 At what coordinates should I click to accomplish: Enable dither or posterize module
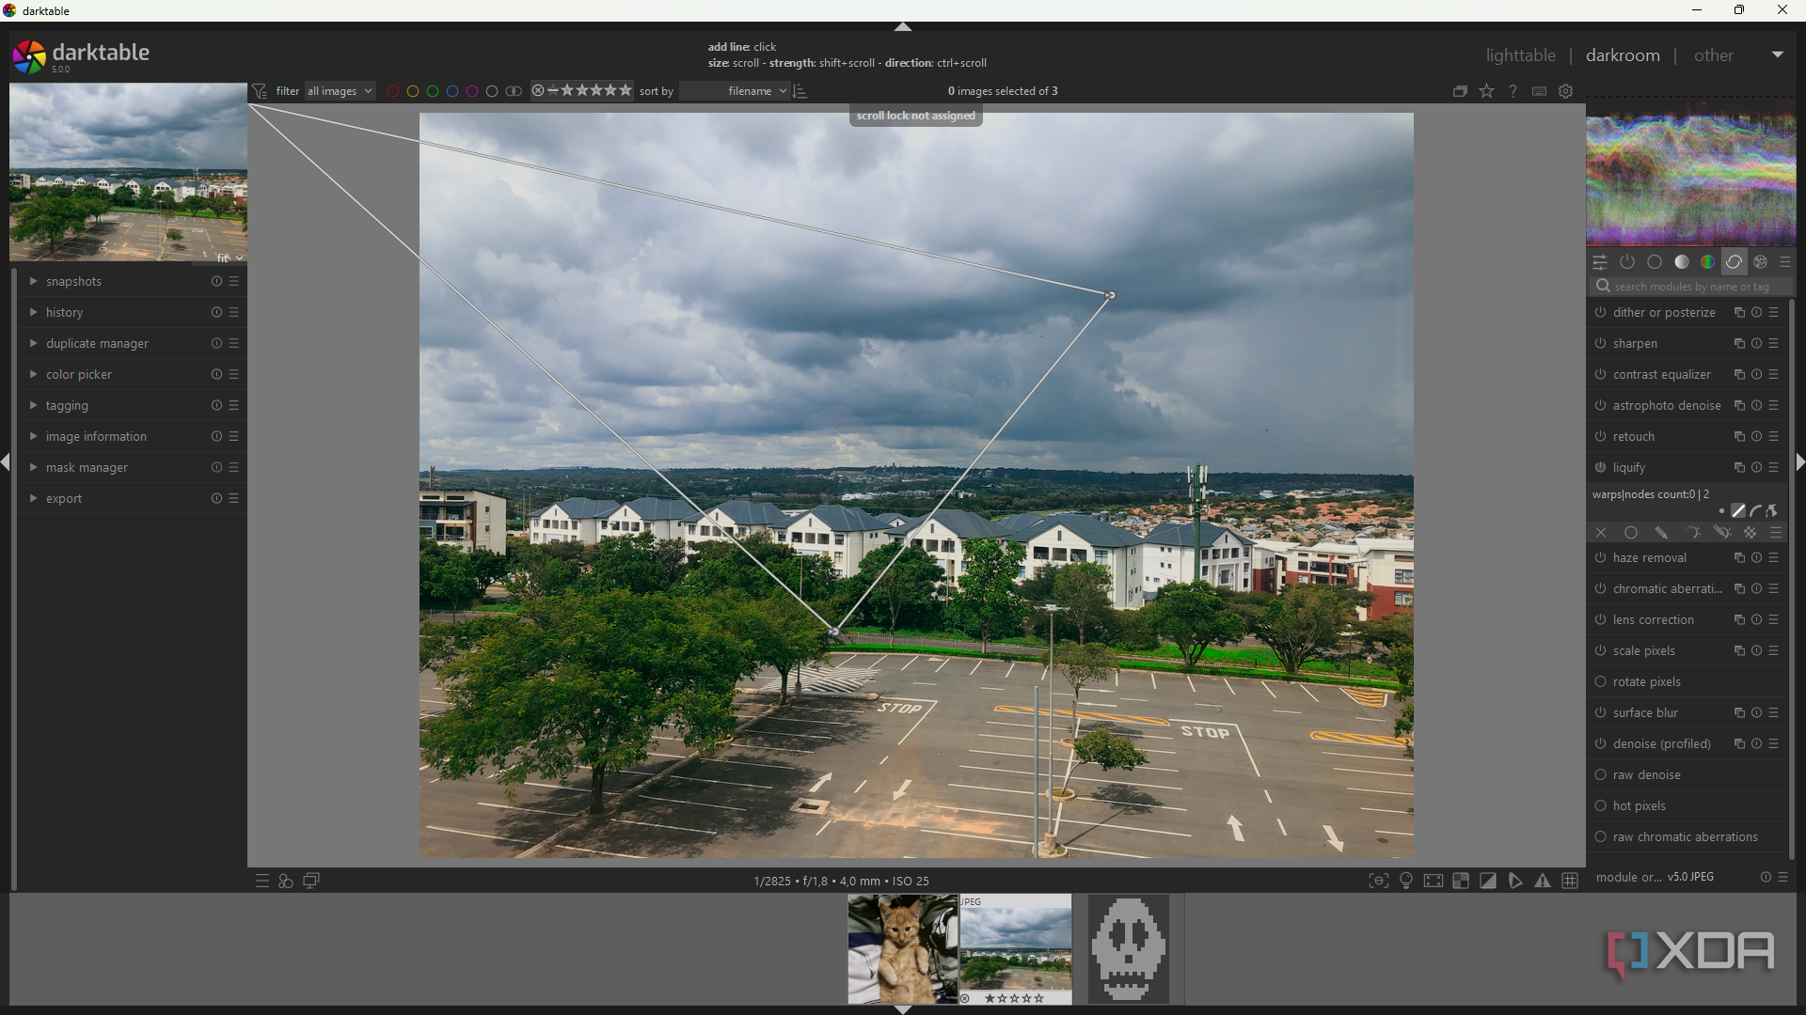pos(1600,313)
